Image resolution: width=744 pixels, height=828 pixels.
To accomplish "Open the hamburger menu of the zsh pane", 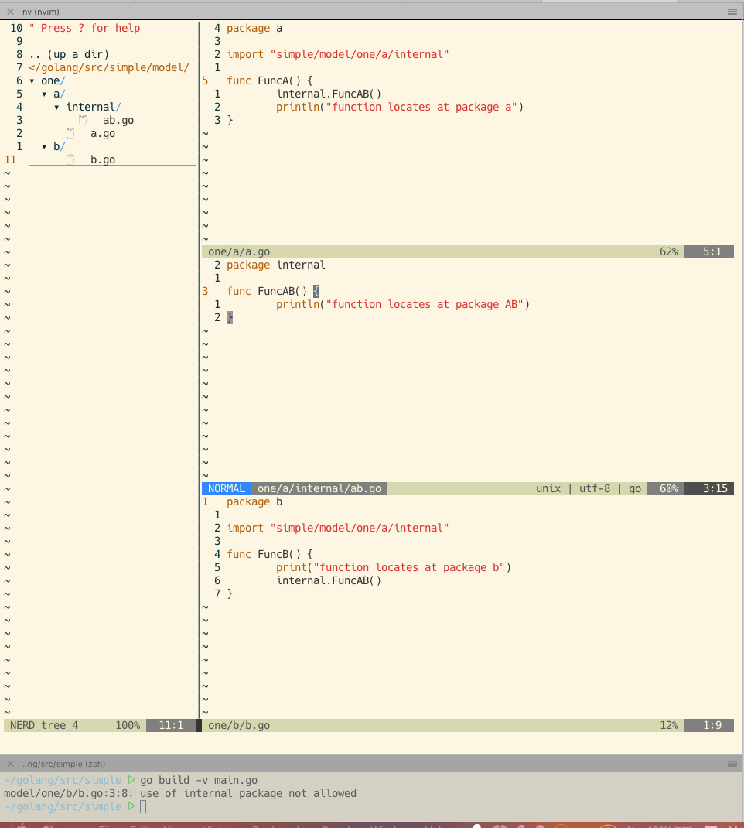I will coord(732,764).
